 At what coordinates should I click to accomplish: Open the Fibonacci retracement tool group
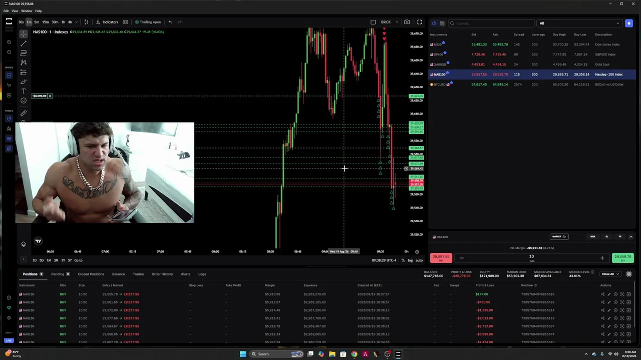24,52
